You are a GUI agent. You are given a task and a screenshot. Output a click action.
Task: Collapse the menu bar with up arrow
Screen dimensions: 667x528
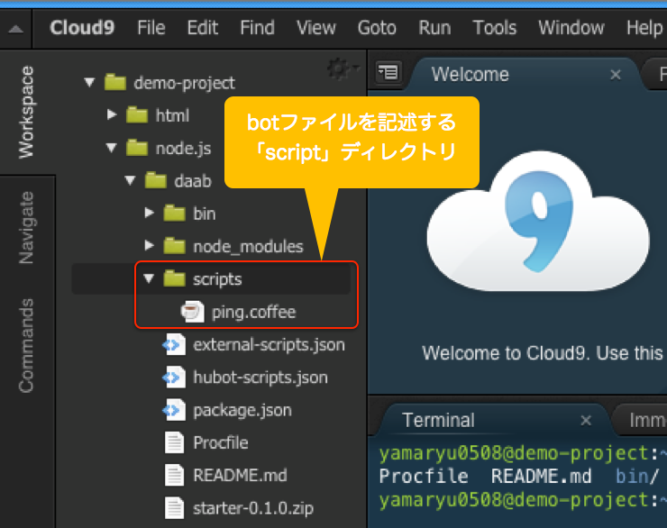tap(15, 29)
